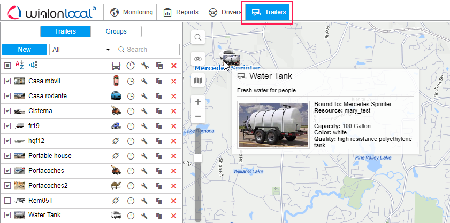
Task: Delete the Rem05T trailer
Action: 173,201
